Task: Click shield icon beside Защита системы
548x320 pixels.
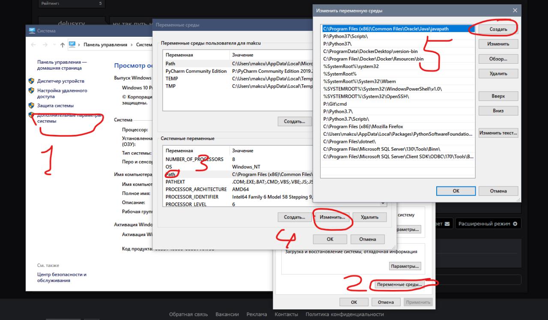Action: 31,105
